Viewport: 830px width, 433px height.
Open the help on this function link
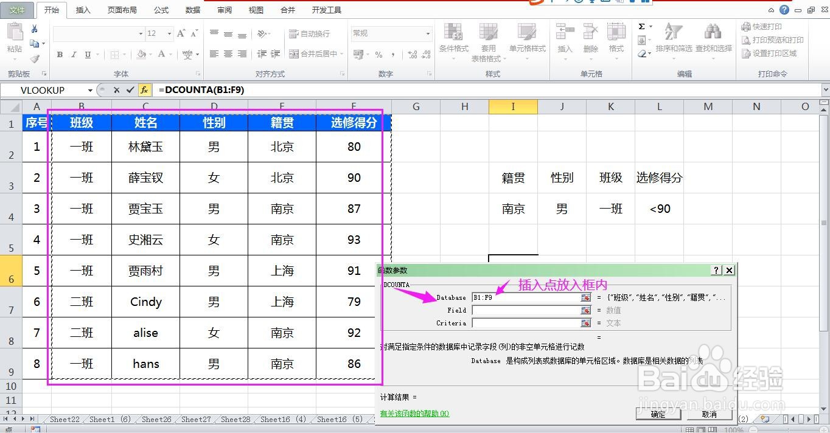(414, 414)
